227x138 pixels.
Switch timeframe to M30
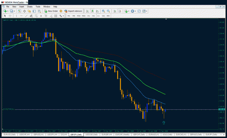[x=84, y=16]
